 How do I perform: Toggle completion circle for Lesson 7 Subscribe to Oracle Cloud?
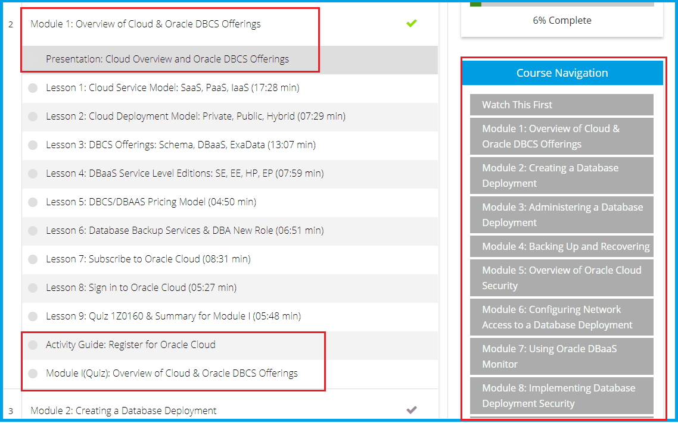pyautogui.click(x=33, y=259)
